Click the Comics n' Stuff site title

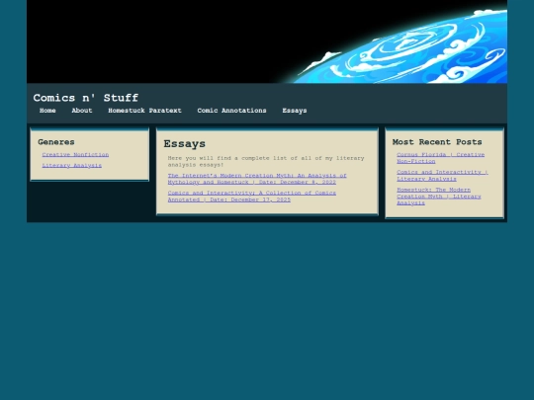coord(86,98)
